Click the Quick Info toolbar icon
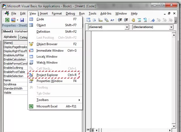This screenshot has width=181, height=132. coord(100,20)
